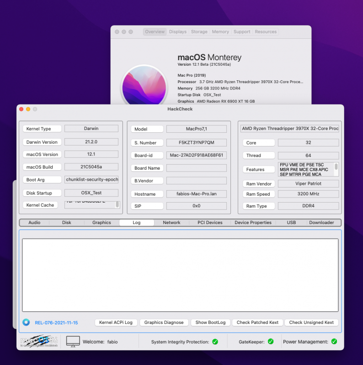Click Check Unsigned Kext button
The width and height of the screenshot is (363, 365).
click(x=311, y=323)
